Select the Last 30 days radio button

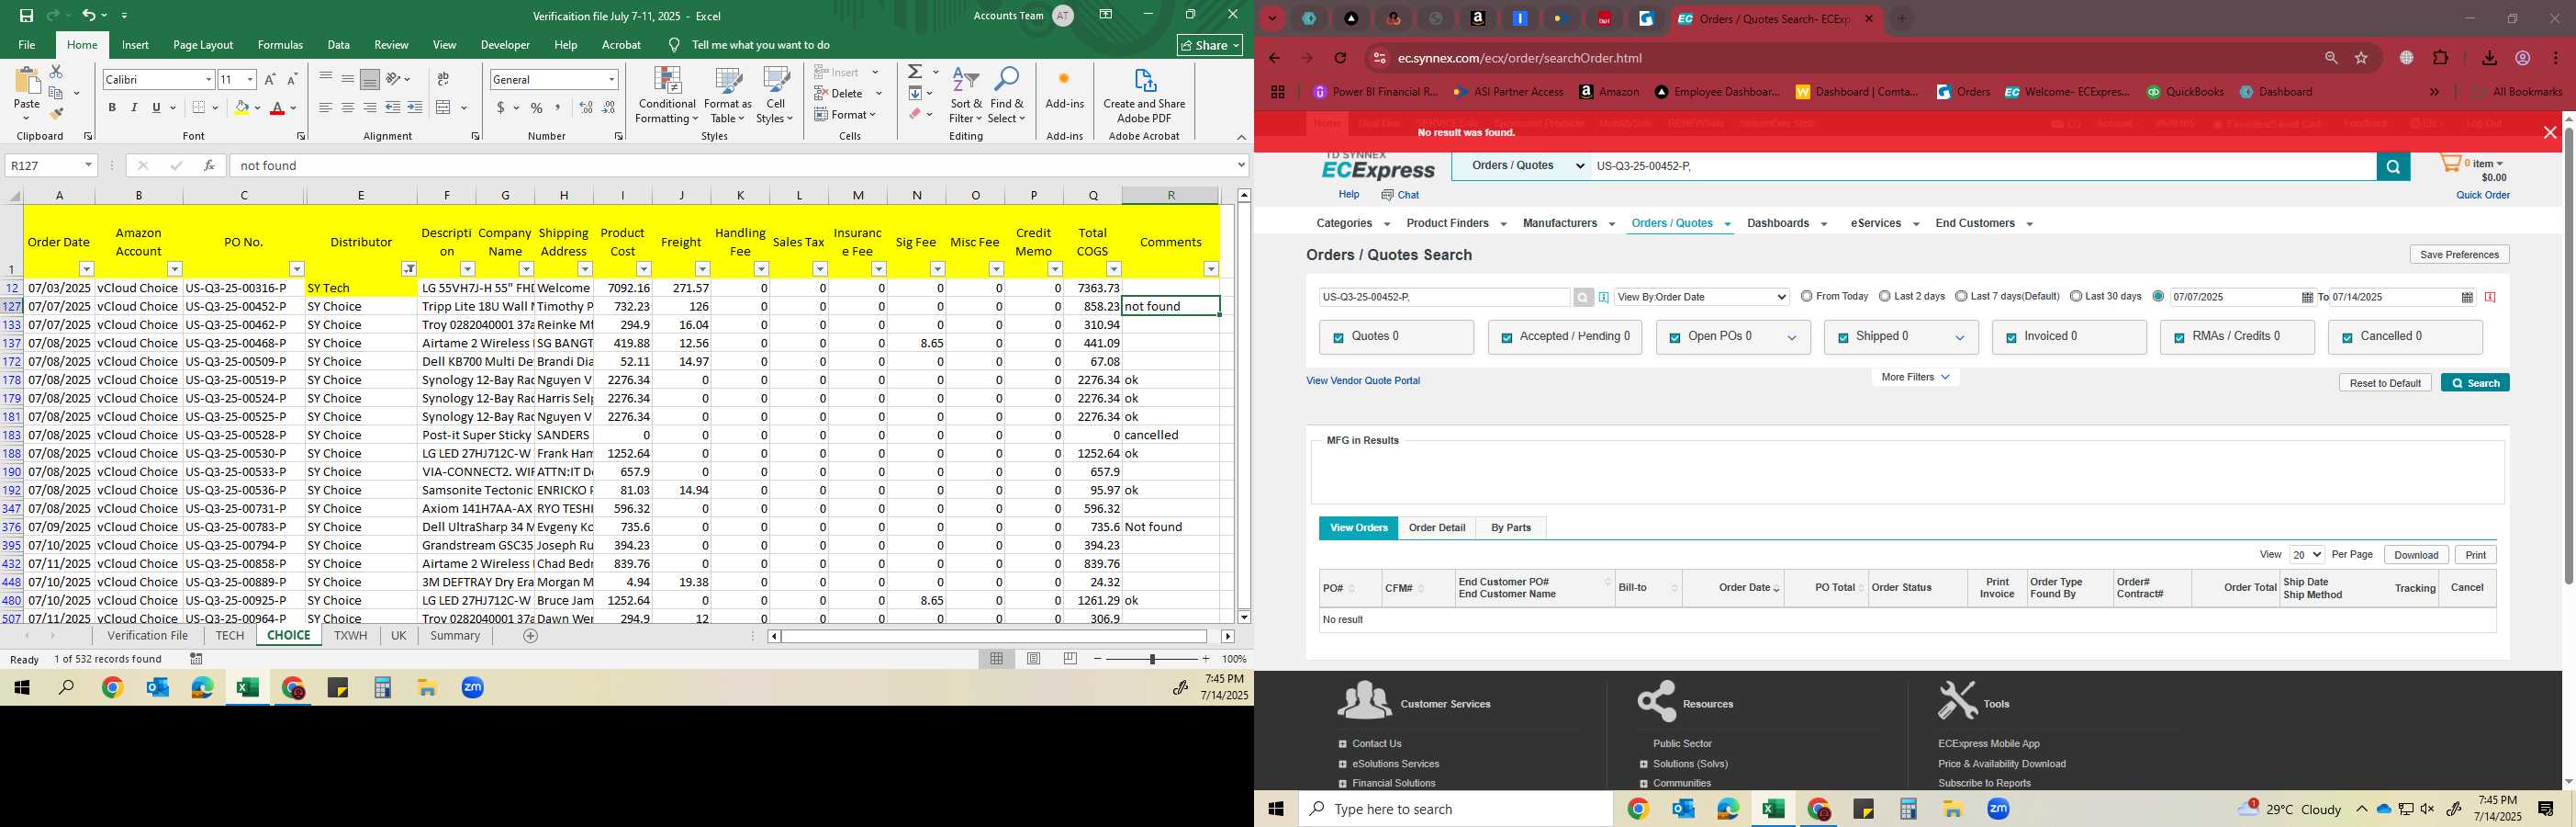pyautogui.click(x=2076, y=297)
